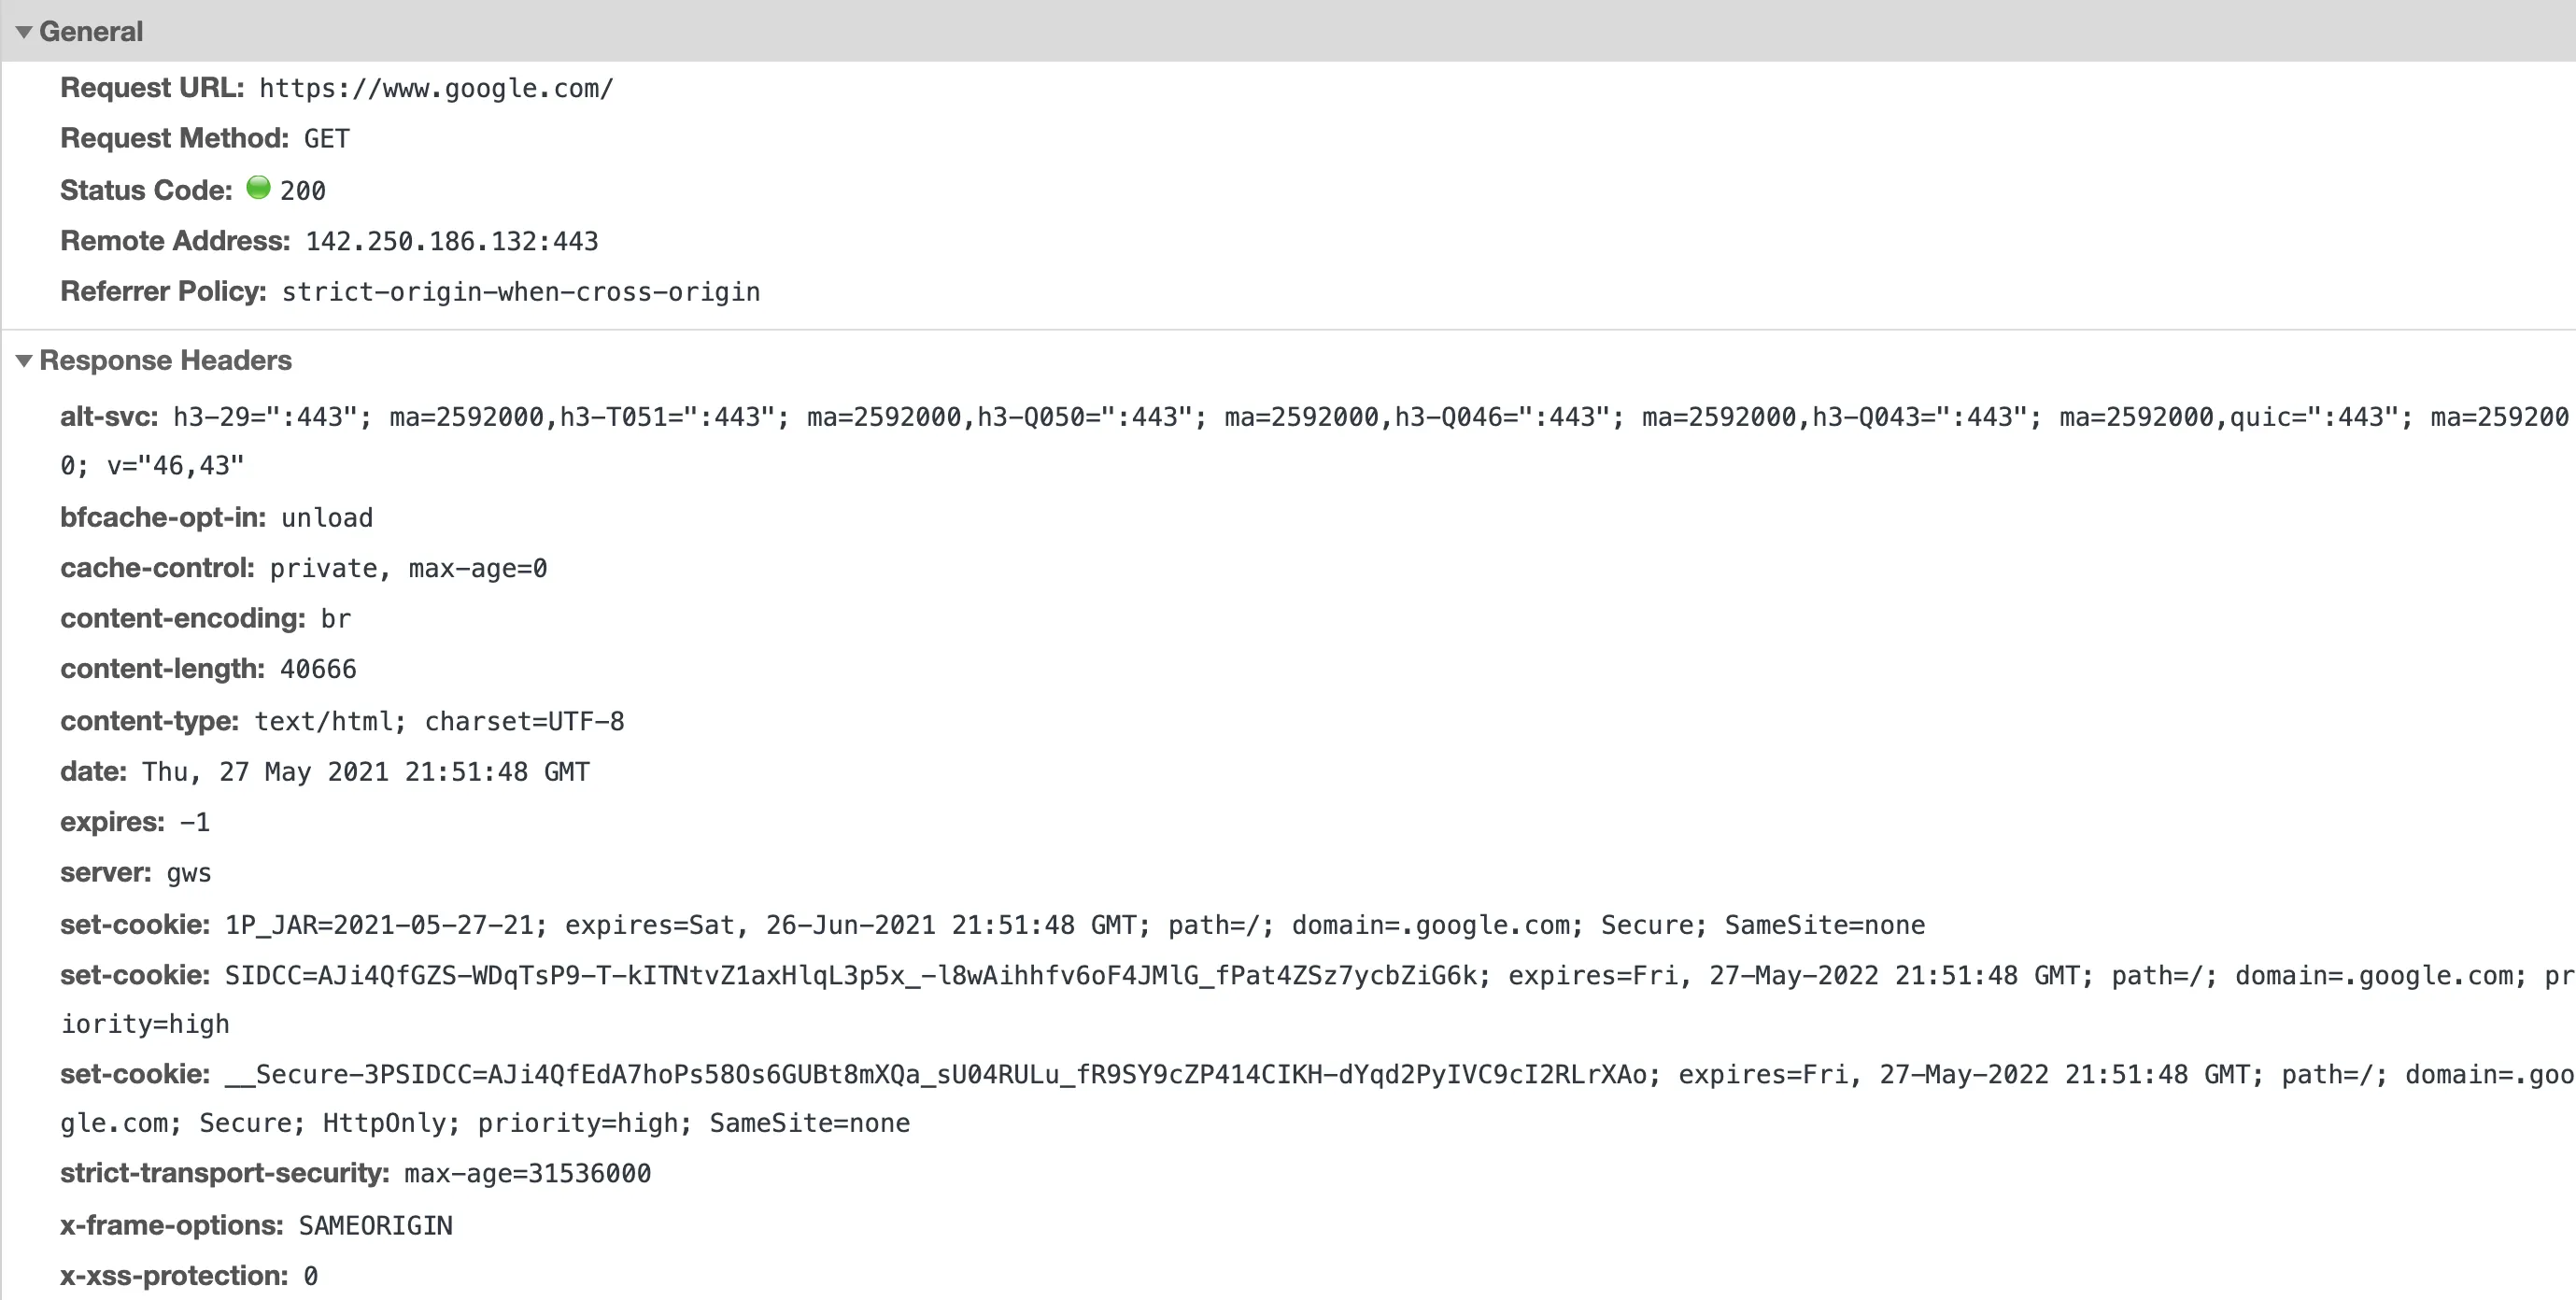Select the content-type value text/html; charset=UTF-8
This screenshot has height=1300, width=2576.
[439, 722]
